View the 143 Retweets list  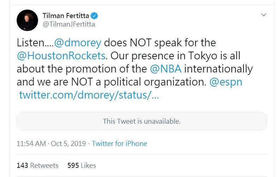pos(37,165)
